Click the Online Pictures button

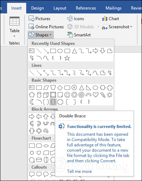(46, 27)
